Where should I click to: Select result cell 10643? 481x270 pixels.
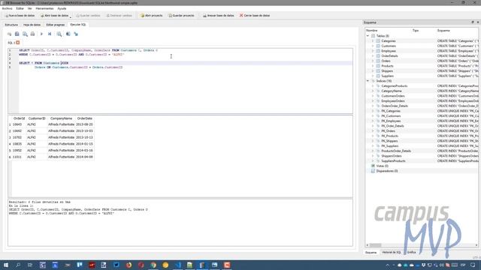[19, 124]
